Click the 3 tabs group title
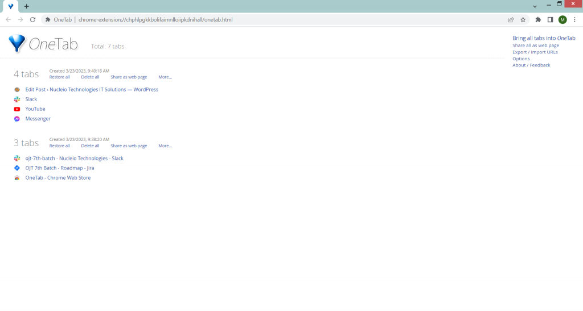Image resolution: width=583 pixels, height=311 pixels. point(26,143)
